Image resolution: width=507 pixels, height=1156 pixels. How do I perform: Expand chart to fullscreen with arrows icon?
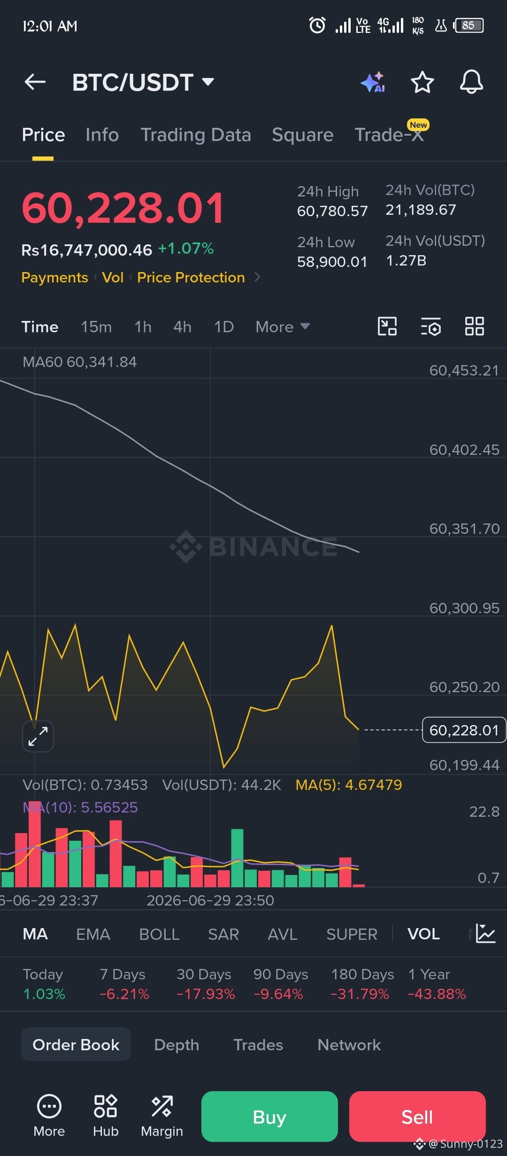point(38,736)
